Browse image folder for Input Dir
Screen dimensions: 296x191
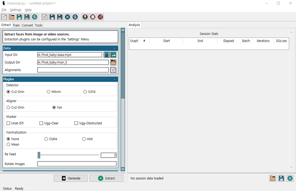click(x=113, y=55)
